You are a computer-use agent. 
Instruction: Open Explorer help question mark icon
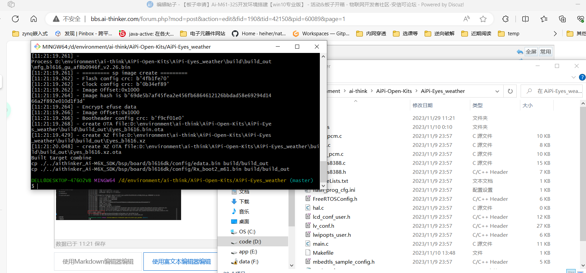pyautogui.click(x=582, y=77)
